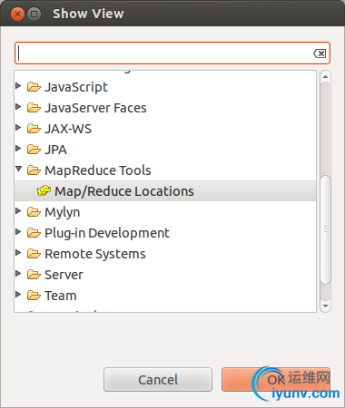Click the Server folder icon

tap(34, 275)
